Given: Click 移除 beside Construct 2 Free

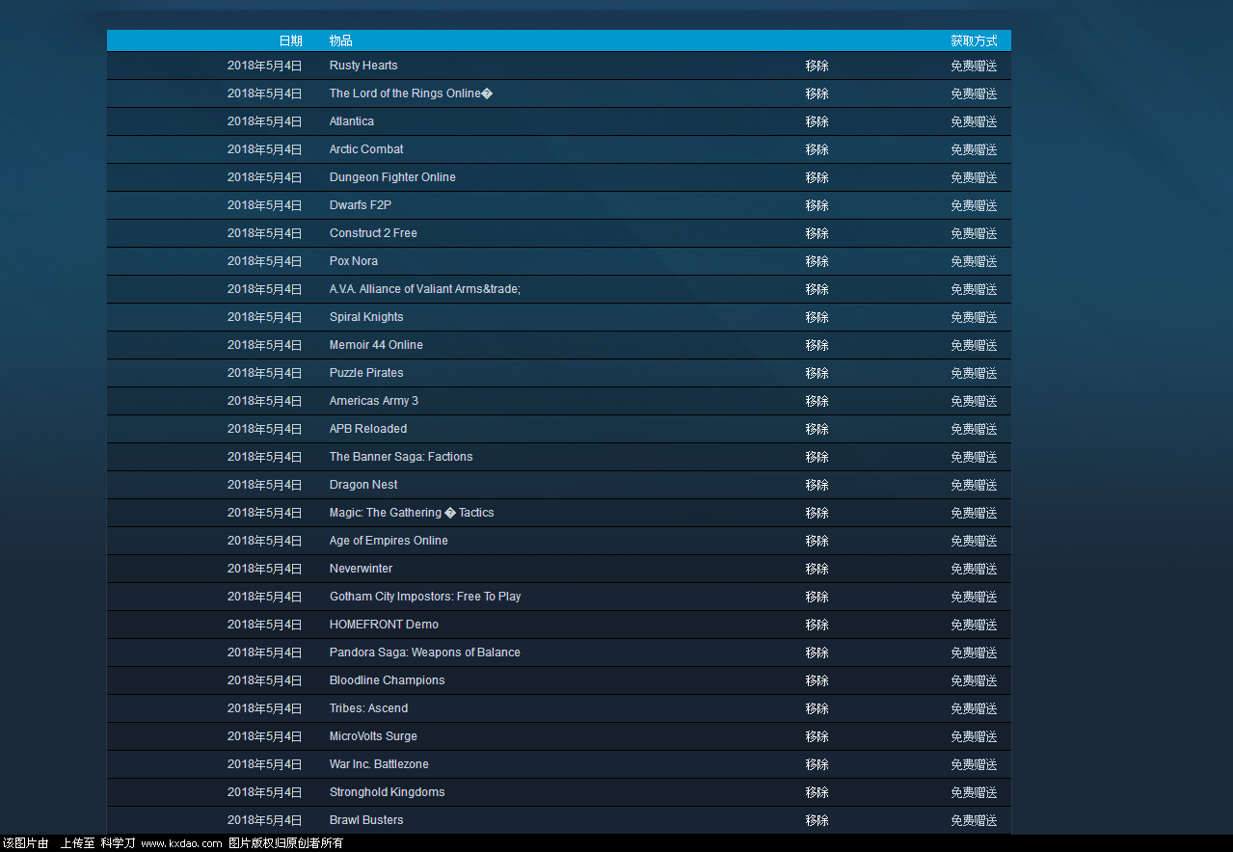Looking at the screenshot, I should tap(817, 233).
